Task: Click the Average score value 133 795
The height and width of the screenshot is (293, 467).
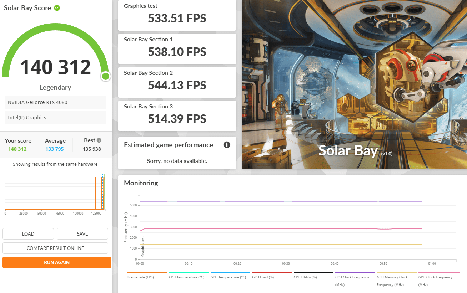Action: point(55,149)
